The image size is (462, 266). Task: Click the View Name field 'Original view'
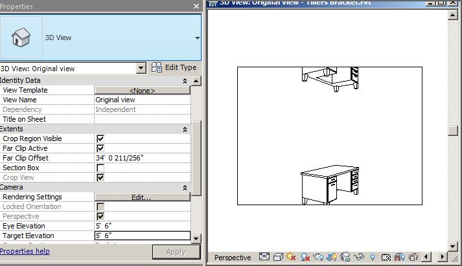coord(143,100)
